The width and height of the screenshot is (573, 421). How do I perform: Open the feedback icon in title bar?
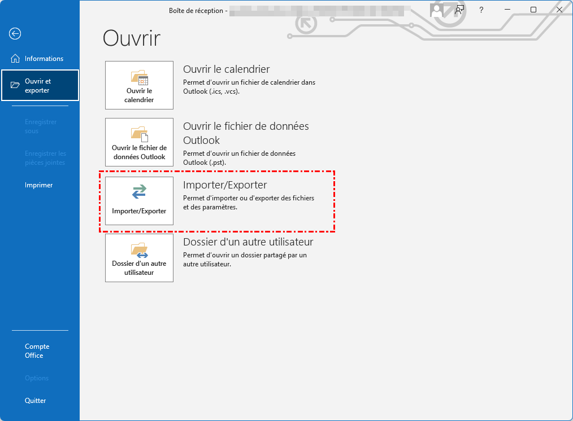(459, 10)
